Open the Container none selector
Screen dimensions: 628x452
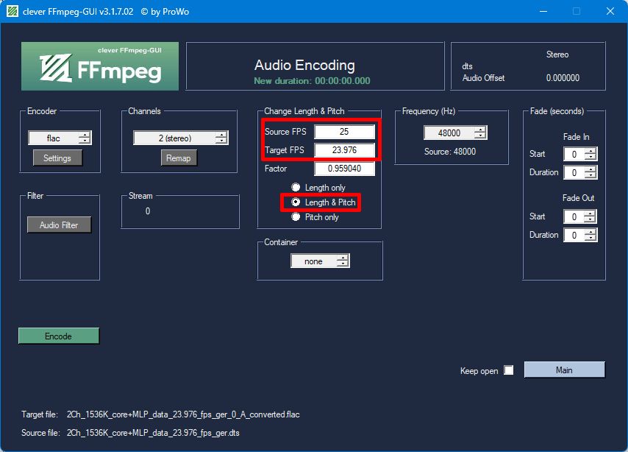click(x=320, y=261)
